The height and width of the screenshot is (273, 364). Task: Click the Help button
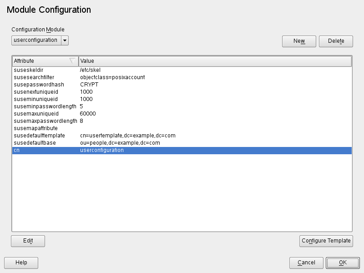(x=21, y=263)
